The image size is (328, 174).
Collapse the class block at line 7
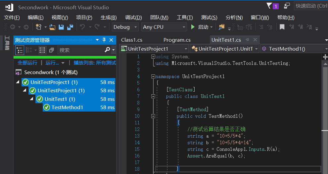(153, 96)
